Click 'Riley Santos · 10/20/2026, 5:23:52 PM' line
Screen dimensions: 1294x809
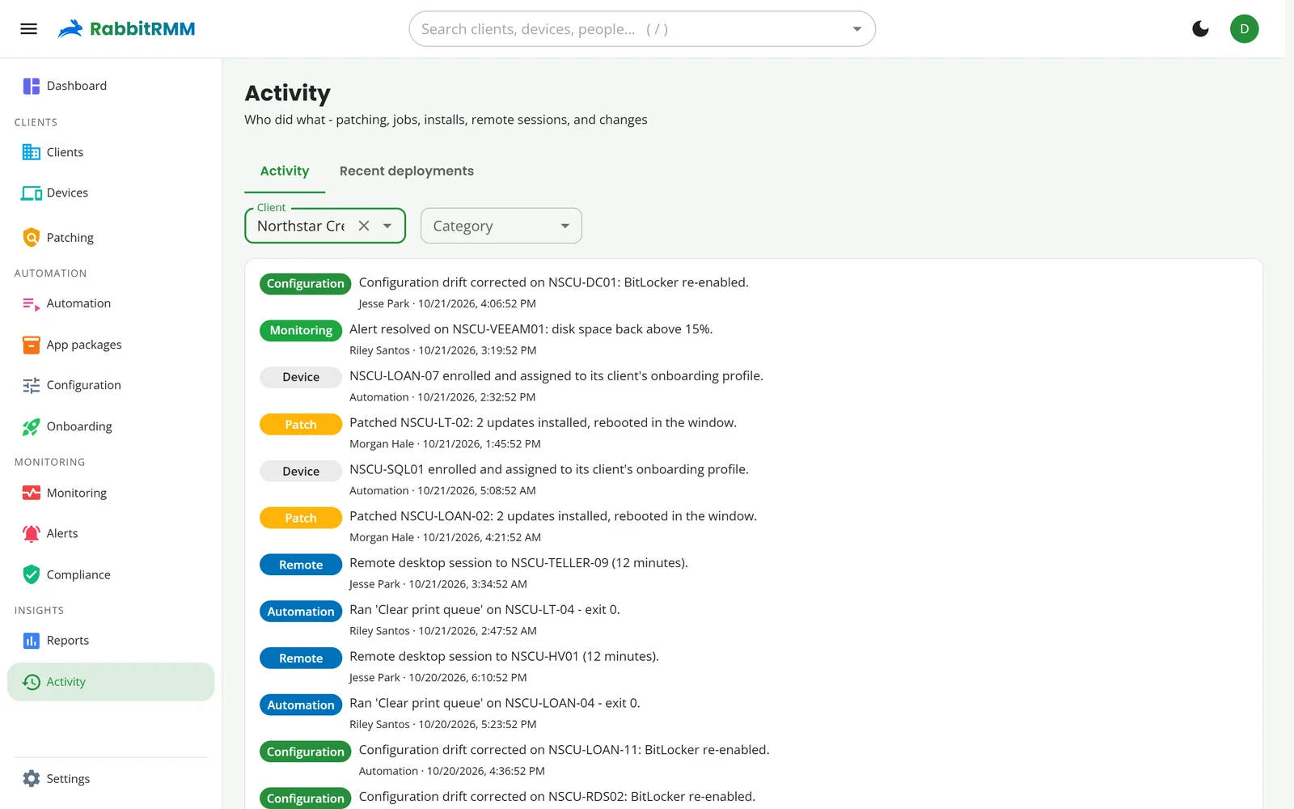(x=443, y=725)
